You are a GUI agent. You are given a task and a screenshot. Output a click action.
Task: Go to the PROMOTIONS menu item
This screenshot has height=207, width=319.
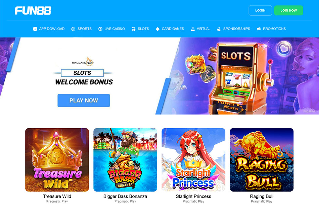point(274,29)
